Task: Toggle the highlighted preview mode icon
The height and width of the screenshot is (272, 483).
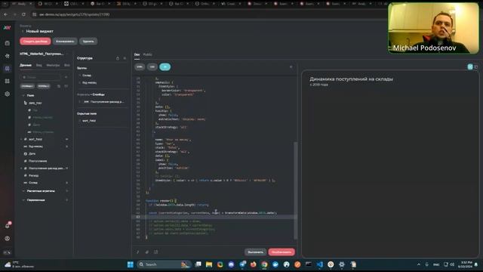Action: click(x=470, y=66)
